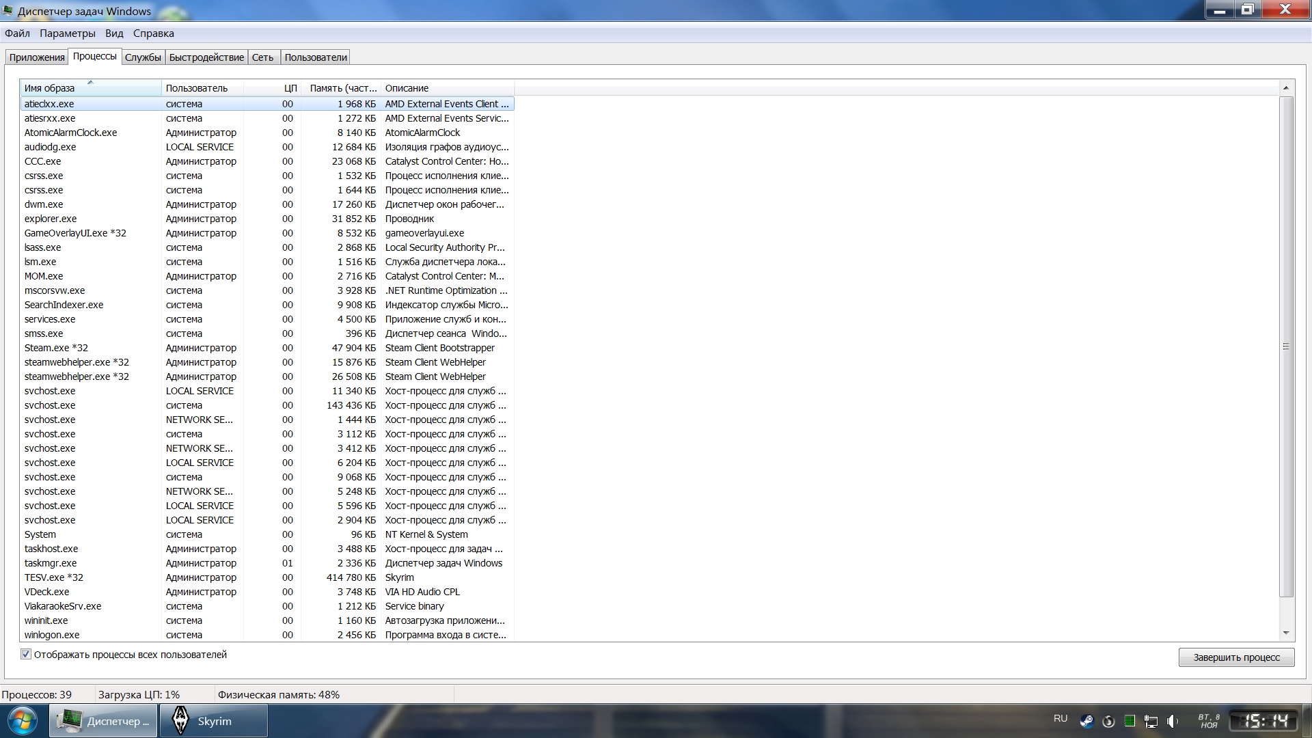Click the green CPU usage tray icon
The height and width of the screenshot is (738, 1312).
coord(1130,721)
